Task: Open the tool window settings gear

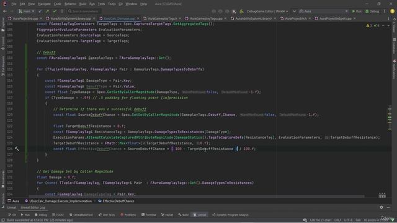Action: point(381,208)
